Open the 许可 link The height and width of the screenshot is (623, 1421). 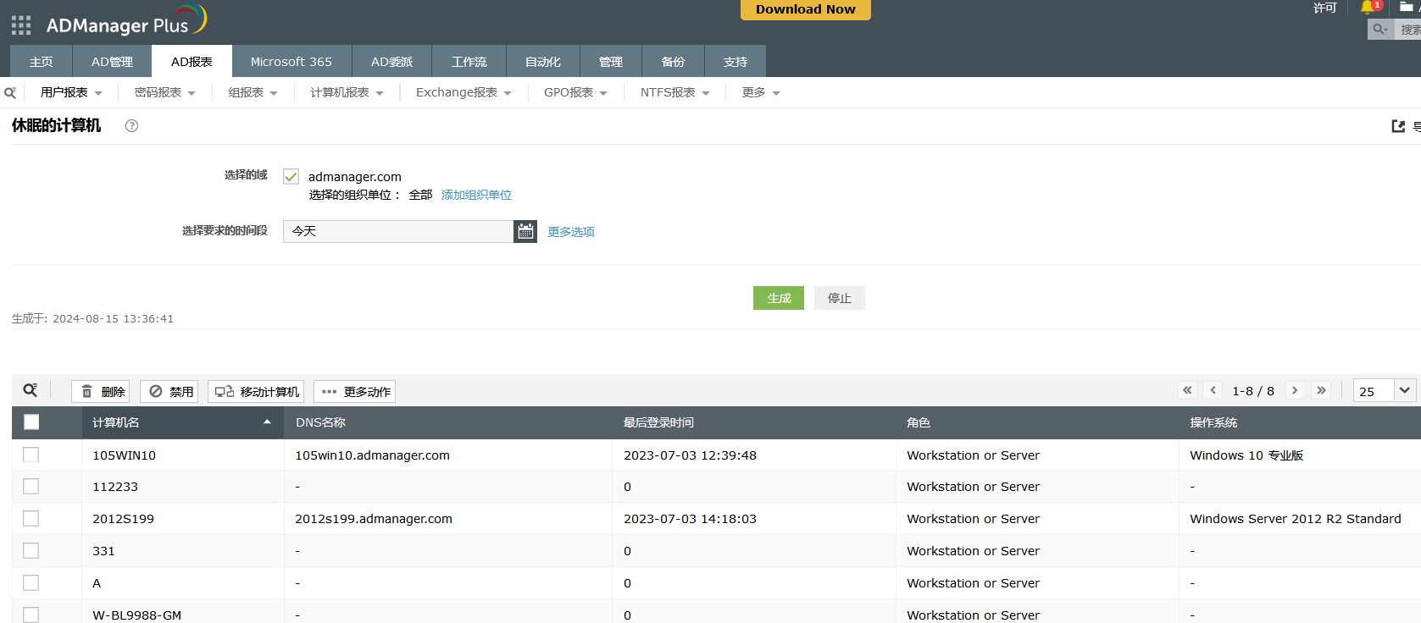point(1325,8)
